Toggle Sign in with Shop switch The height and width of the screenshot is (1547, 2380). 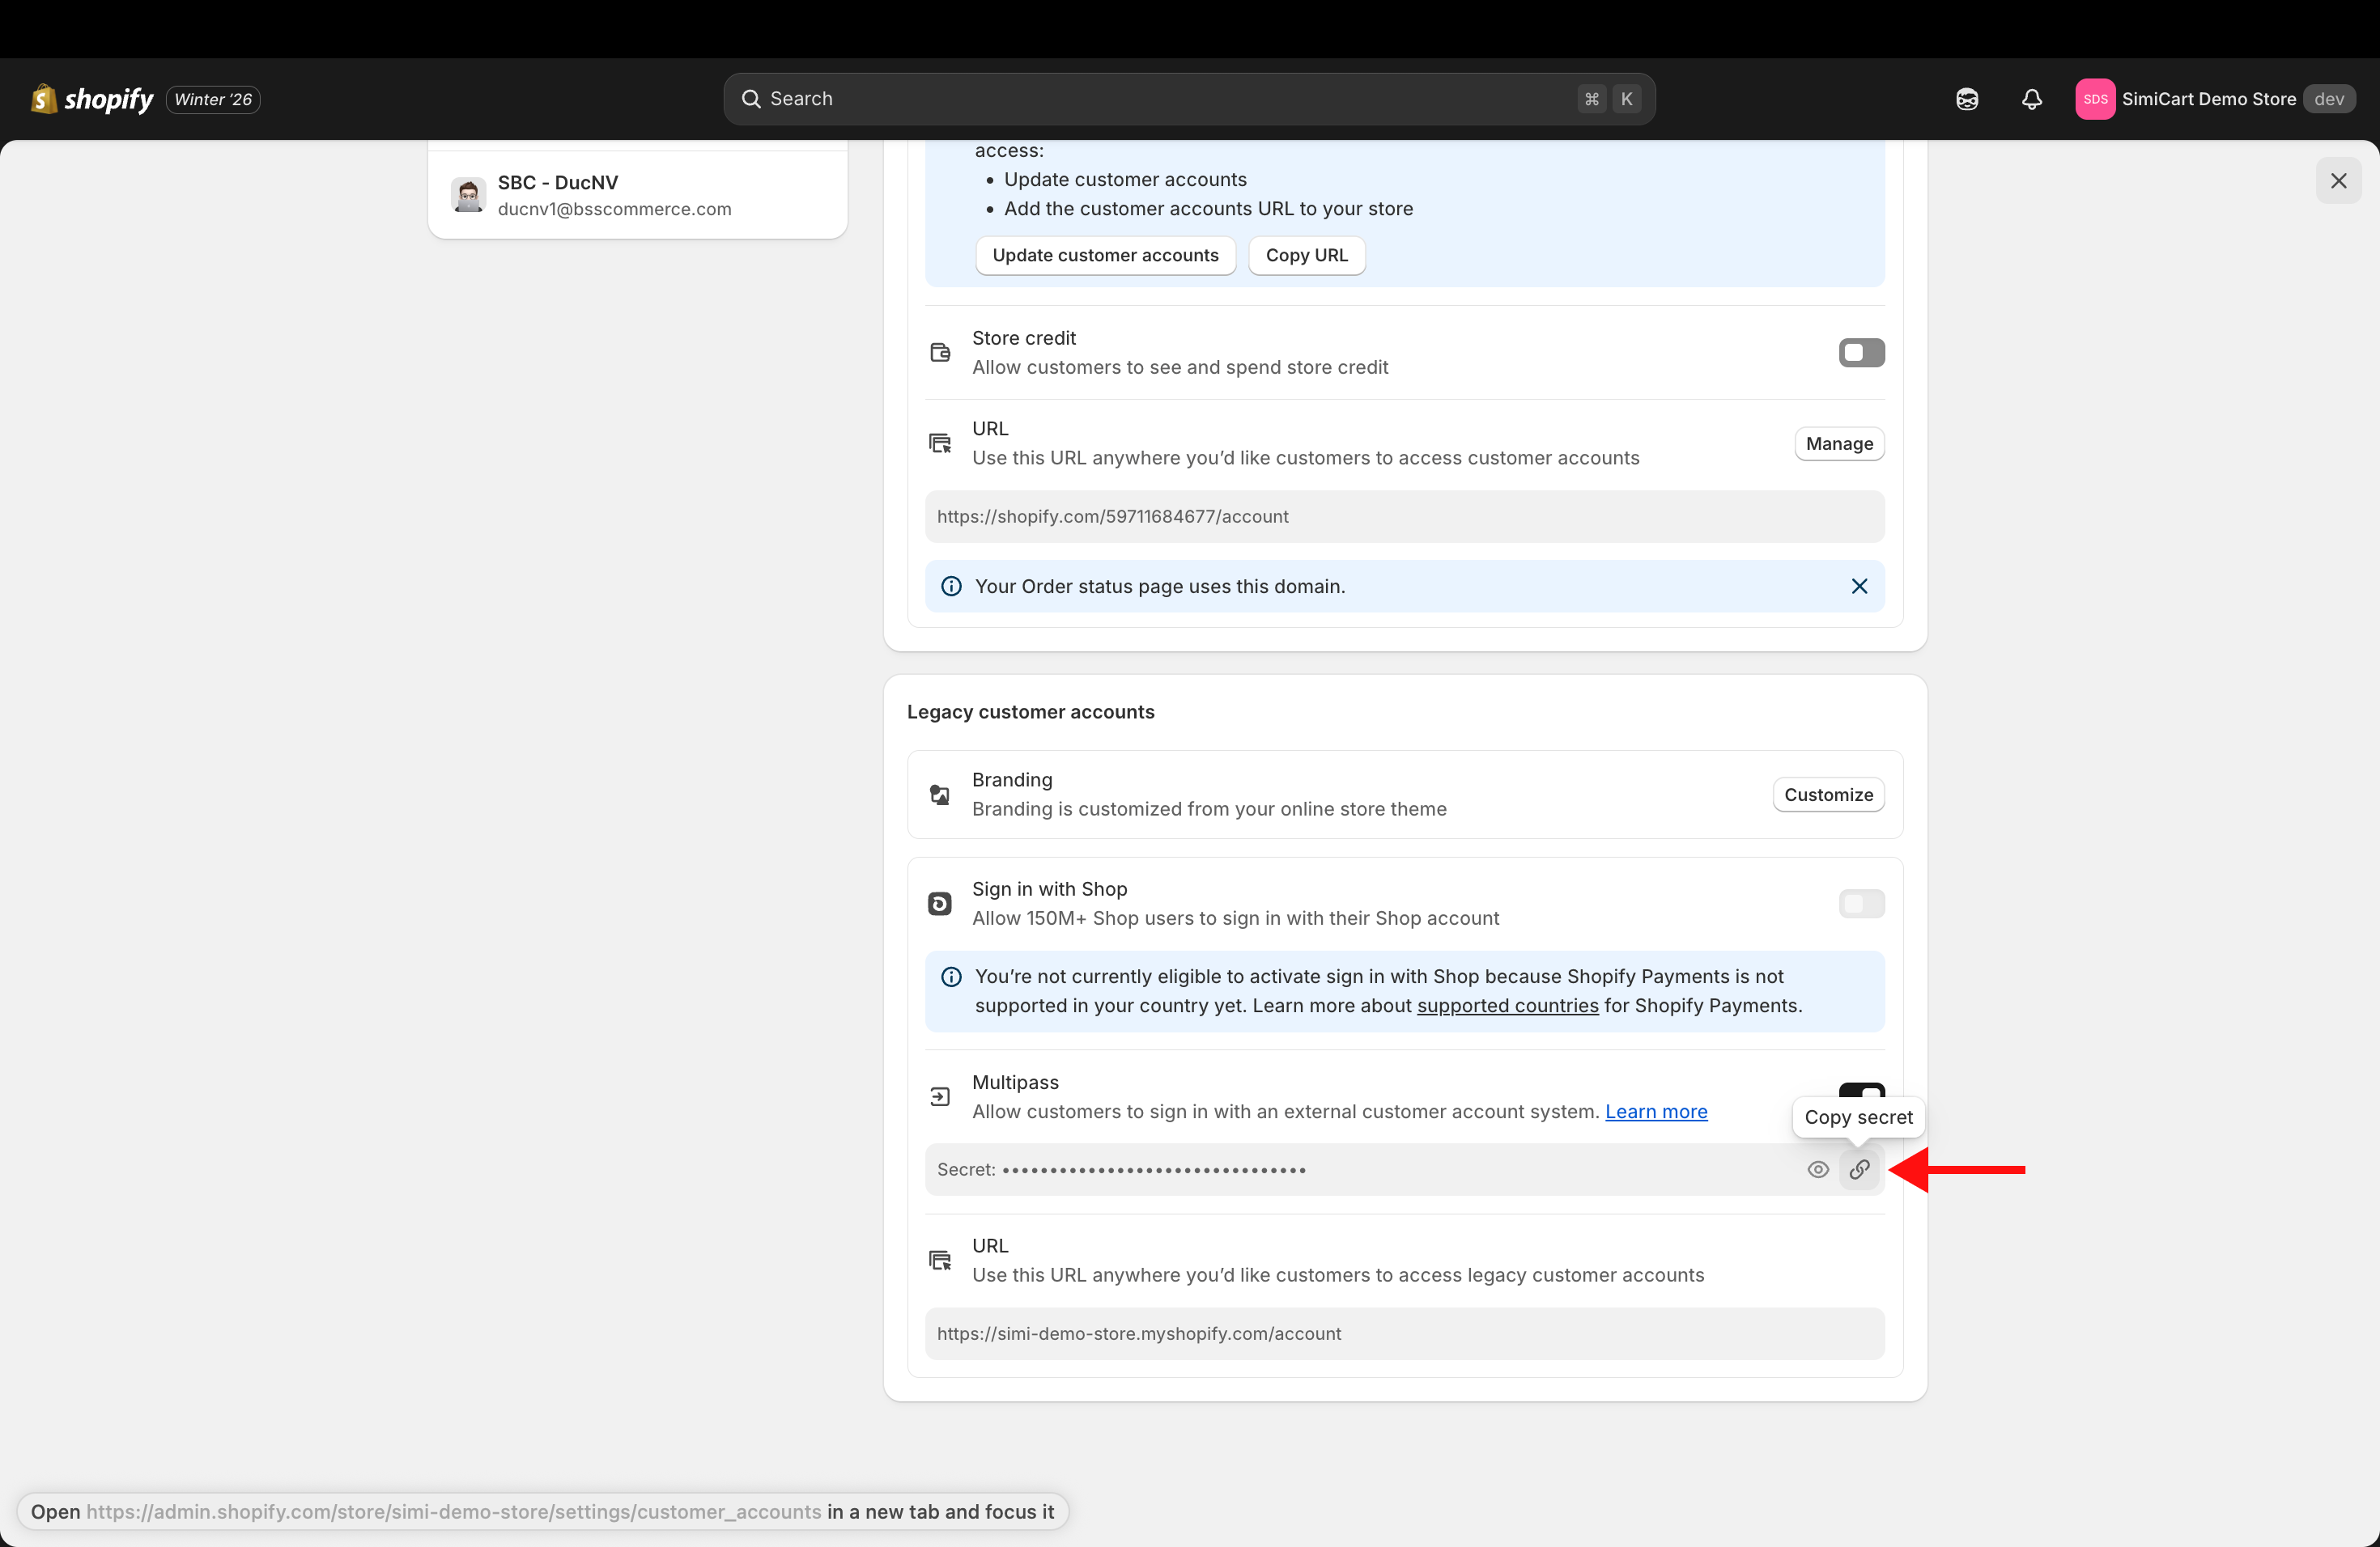pyautogui.click(x=1861, y=904)
